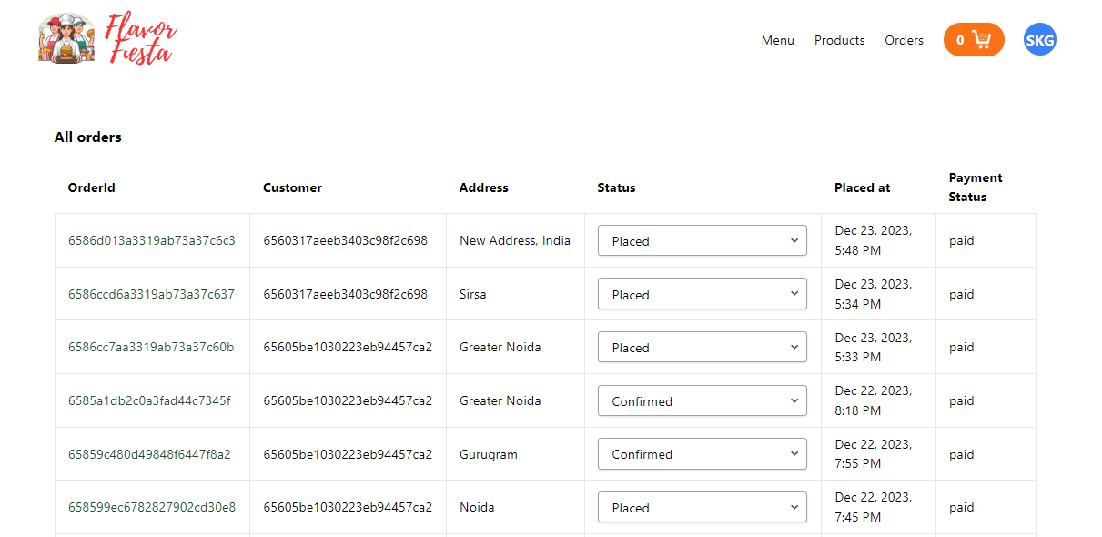The width and height of the screenshot is (1102, 537).
Task: Select customer ID in the Gurugram row
Action: click(x=348, y=454)
